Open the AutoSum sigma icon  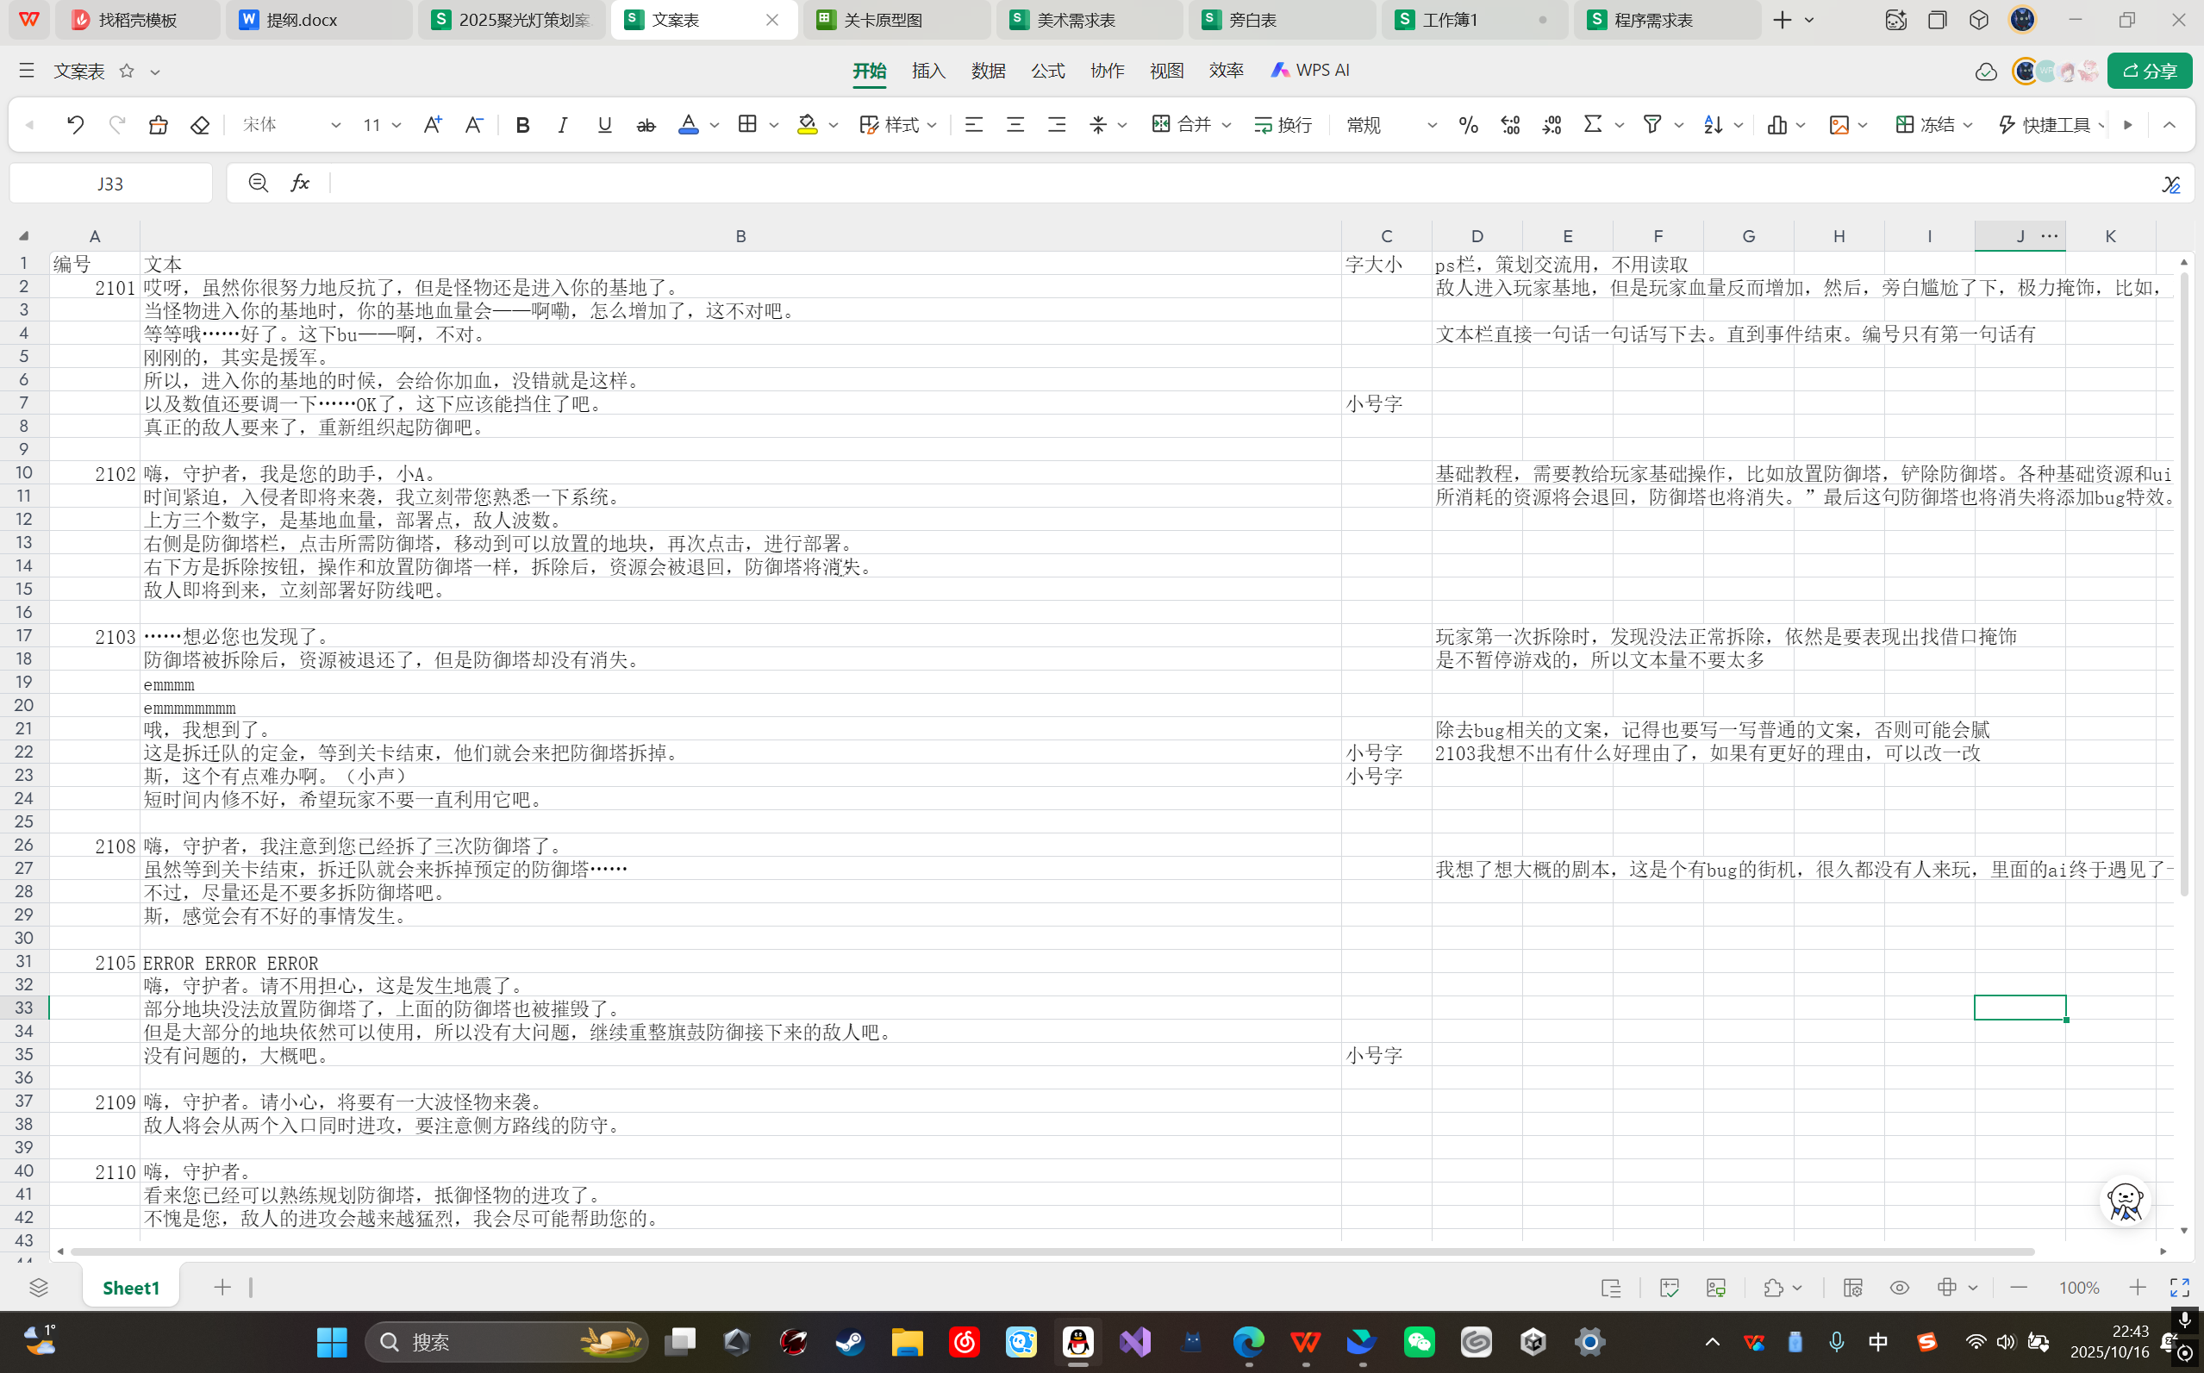click(1592, 124)
